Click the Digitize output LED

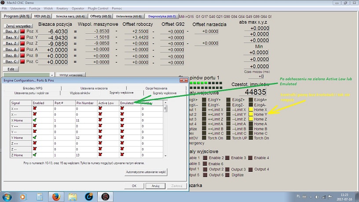tap(227, 175)
